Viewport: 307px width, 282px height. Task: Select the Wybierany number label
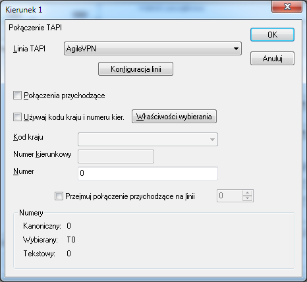click(40, 240)
